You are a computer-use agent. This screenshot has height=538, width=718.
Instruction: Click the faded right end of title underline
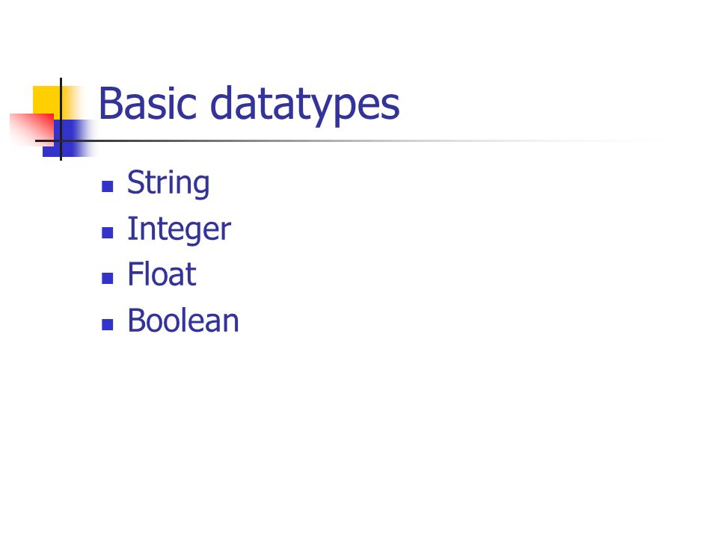pyautogui.click(x=632, y=141)
